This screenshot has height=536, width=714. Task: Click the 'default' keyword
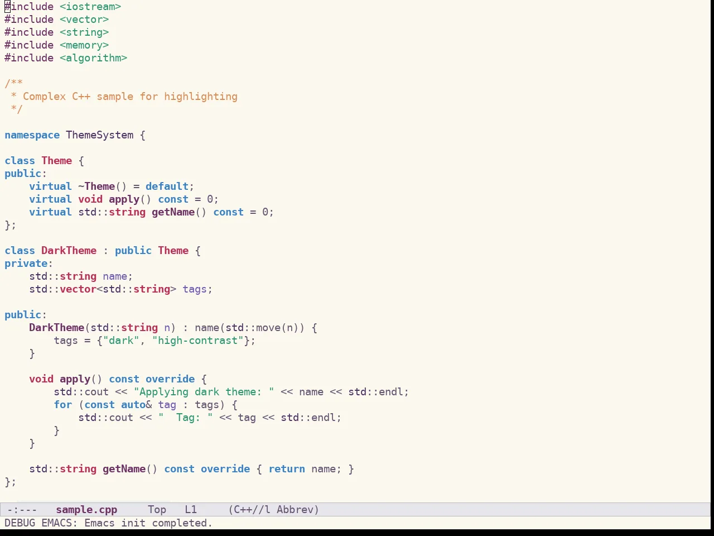[167, 186]
